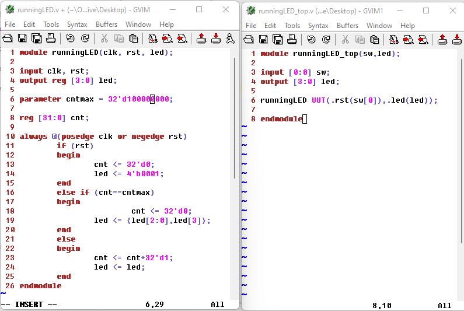Click Find Previous icon in runningLED_top.v toolbar

tap(423, 39)
